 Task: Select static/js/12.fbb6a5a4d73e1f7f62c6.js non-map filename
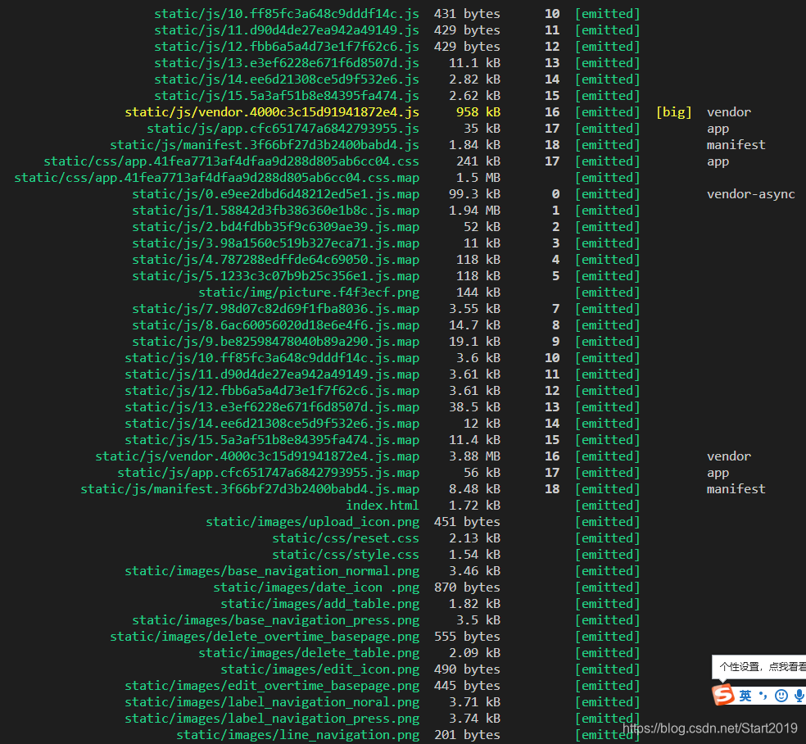pos(287,47)
